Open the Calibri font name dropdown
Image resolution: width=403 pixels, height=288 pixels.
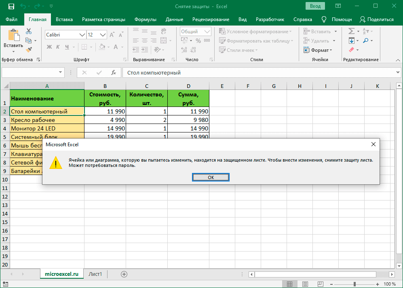(x=82, y=35)
